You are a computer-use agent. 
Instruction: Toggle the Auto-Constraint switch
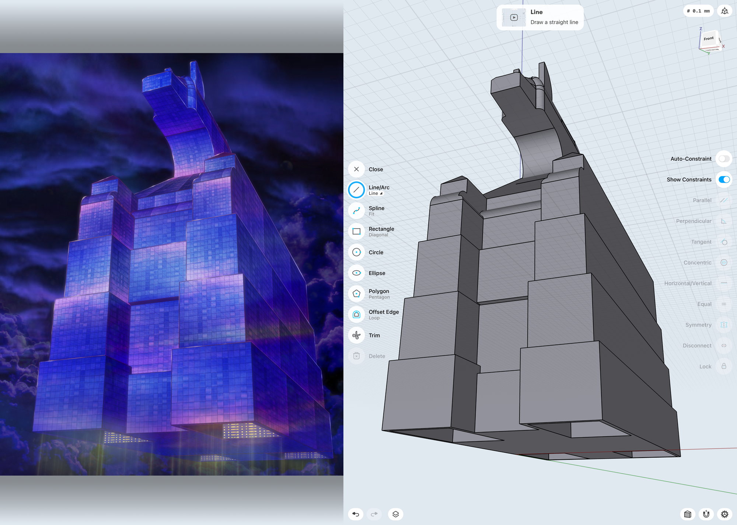coord(724,159)
